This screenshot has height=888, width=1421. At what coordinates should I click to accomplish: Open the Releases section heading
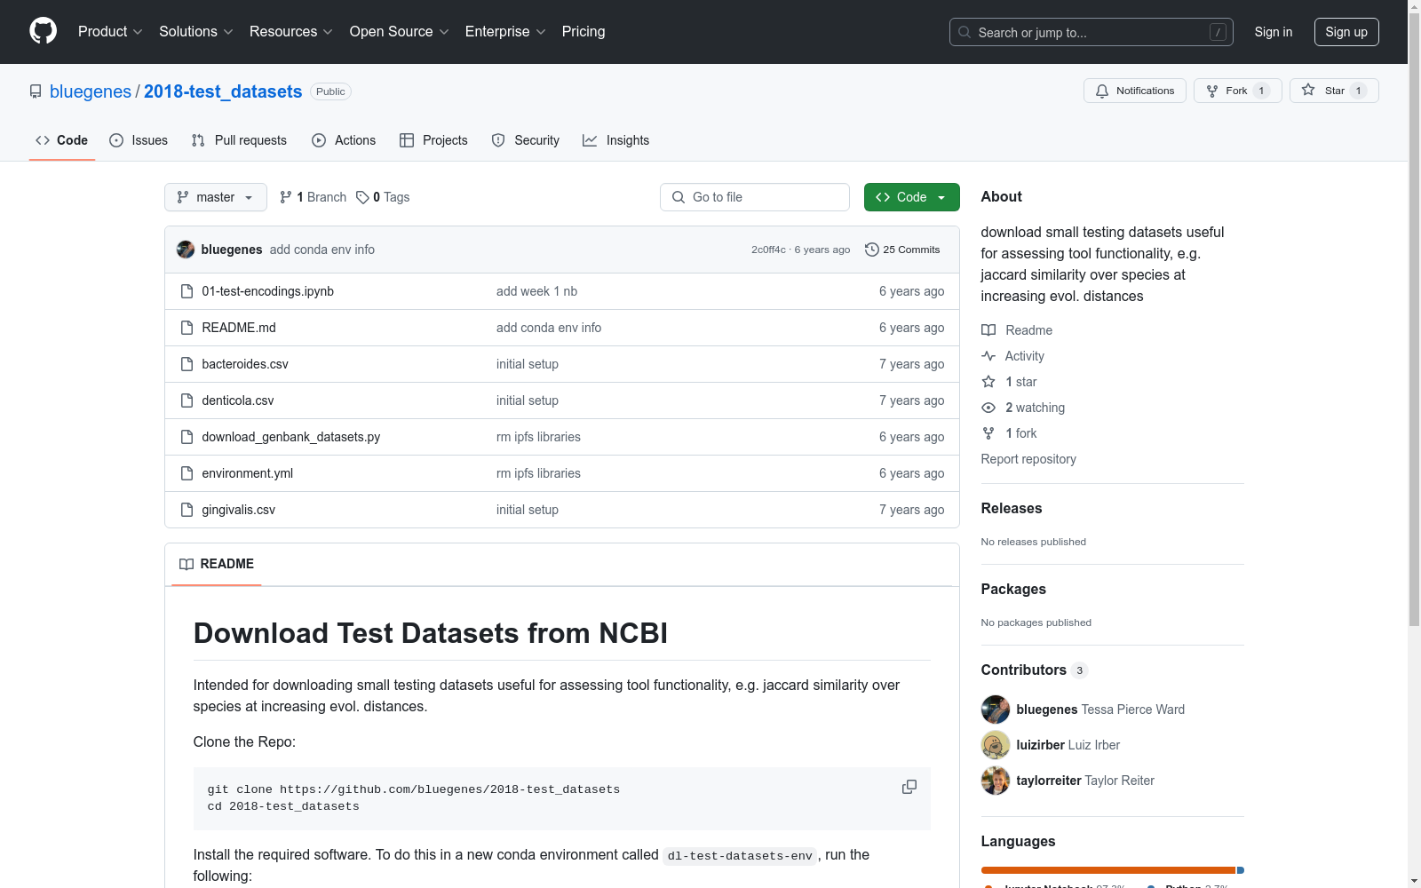click(x=1012, y=508)
